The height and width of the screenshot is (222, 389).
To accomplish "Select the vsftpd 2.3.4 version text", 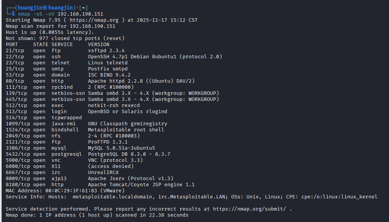I will (x=106, y=51).
